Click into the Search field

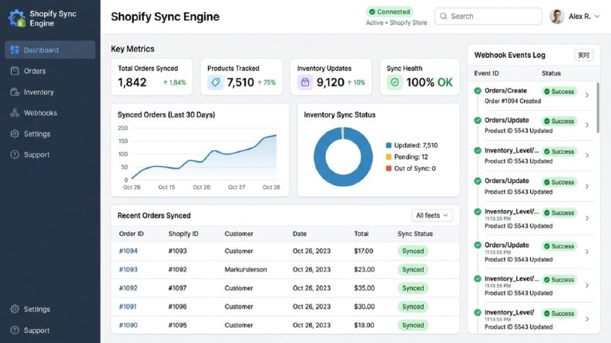click(488, 16)
